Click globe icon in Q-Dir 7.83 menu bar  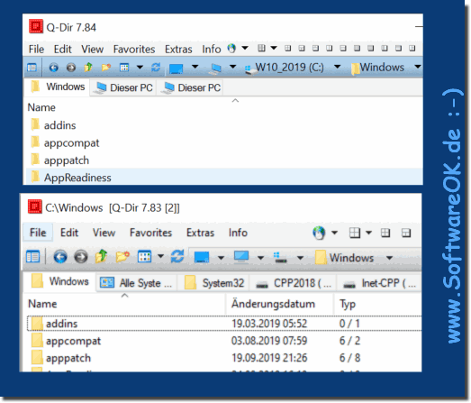[319, 233]
